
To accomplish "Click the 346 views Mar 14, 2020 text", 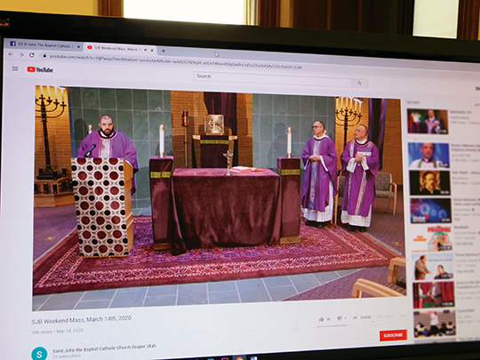I will point(57,332).
